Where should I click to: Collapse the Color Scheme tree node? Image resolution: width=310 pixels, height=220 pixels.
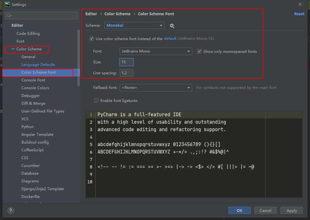[x=13, y=49]
